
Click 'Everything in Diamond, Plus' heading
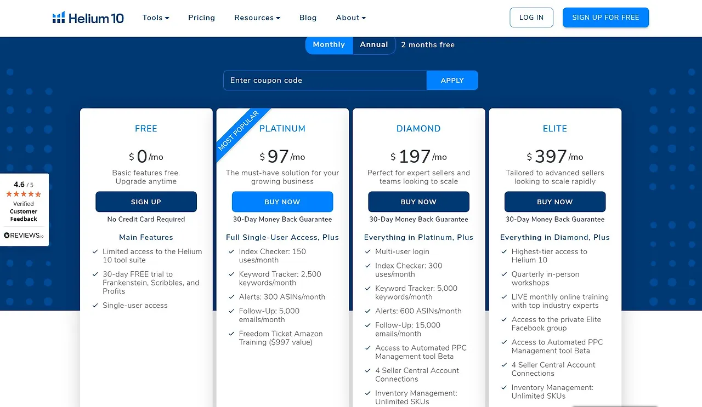[555, 238]
